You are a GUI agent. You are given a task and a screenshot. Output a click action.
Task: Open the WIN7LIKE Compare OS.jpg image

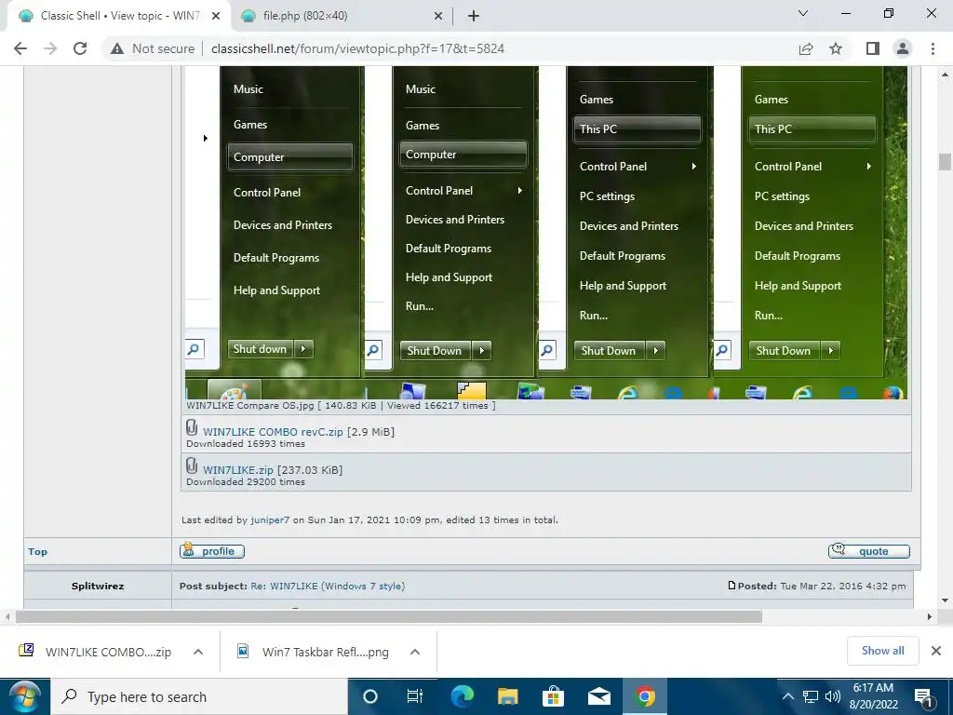click(x=545, y=232)
